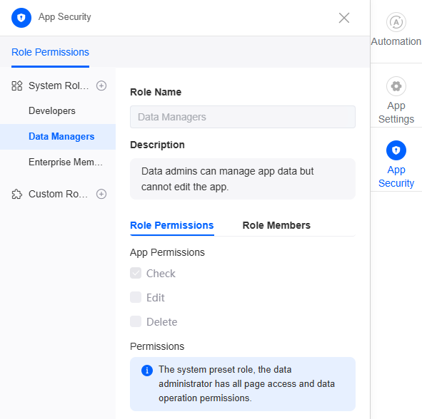The width and height of the screenshot is (422, 419).
Task: Click the info icon in permissions notice
Action: point(147,371)
